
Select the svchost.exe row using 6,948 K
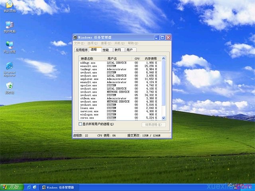(120, 72)
